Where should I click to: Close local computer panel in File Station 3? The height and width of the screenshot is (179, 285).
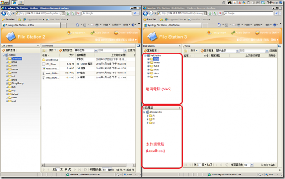tap(179, 108)
